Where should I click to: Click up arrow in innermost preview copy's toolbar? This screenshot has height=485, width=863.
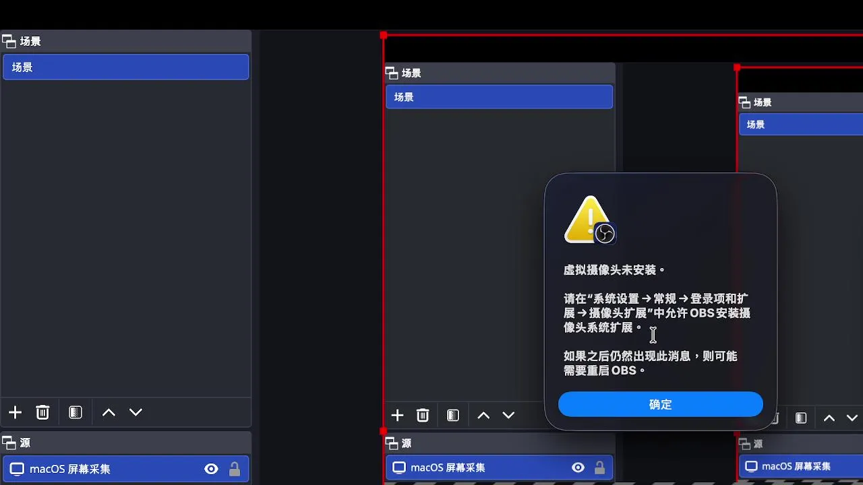tap(829, 418)
